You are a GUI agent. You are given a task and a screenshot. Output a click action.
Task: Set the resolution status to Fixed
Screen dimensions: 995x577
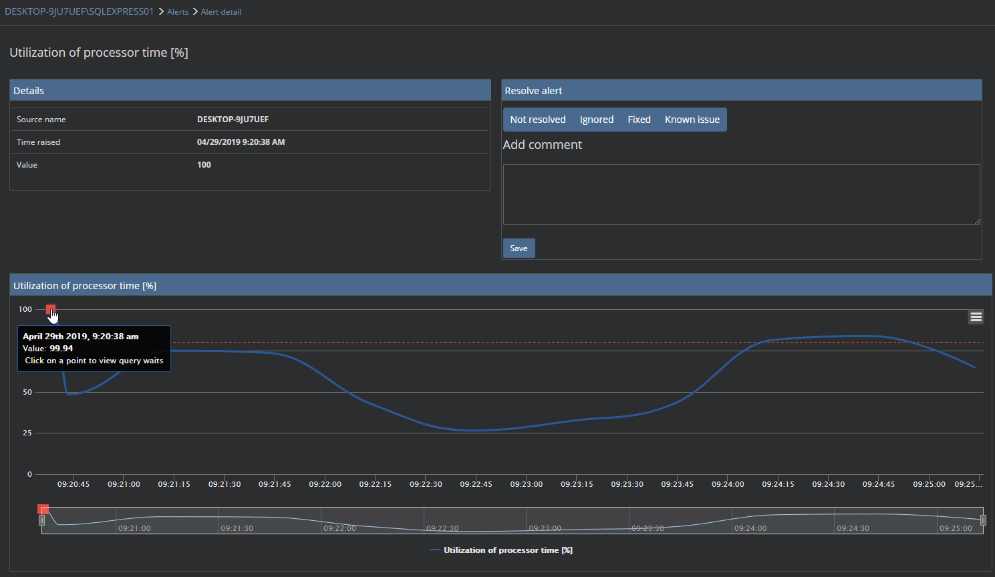coord(639,119)
